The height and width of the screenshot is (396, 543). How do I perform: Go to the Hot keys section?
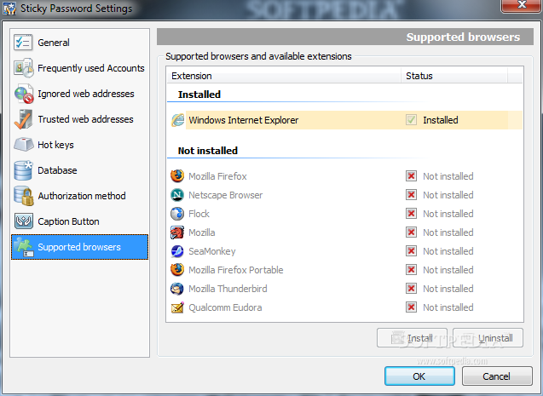79,145
